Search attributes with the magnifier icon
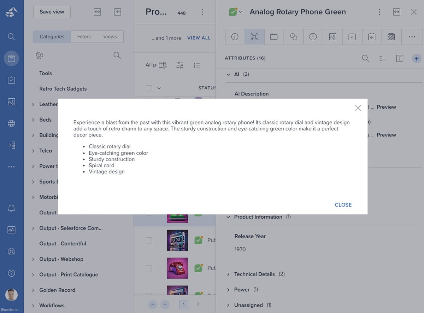The image size is (424, 313). (365, 59)
